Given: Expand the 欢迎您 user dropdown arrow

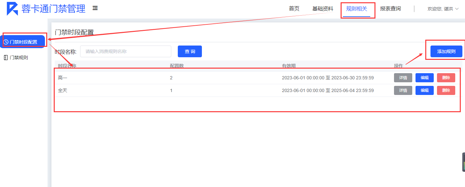Looking at the screenshot, I should click(457, 9).
